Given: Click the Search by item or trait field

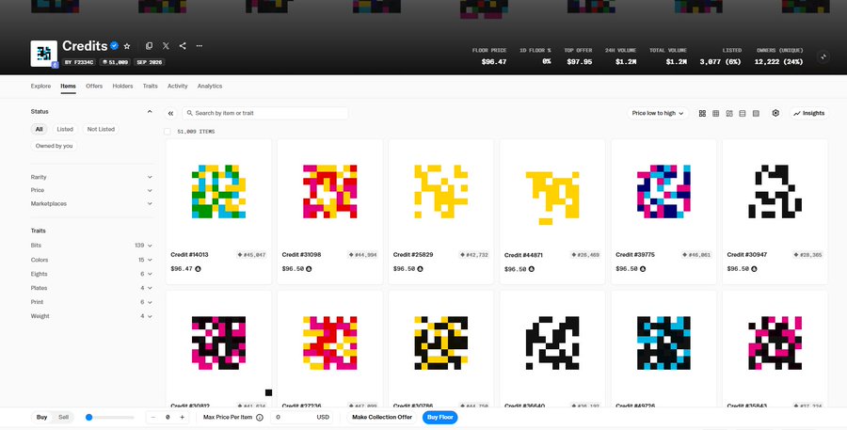Looking at the screenshot, I should 265,114.
